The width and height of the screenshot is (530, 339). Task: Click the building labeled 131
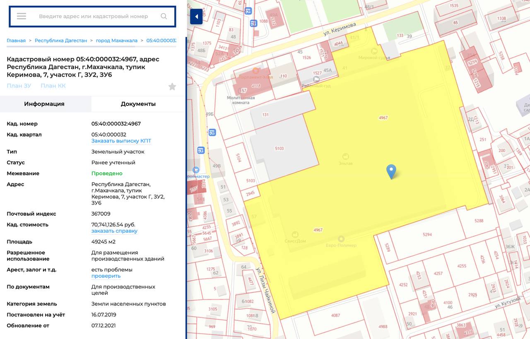(265, 115)
